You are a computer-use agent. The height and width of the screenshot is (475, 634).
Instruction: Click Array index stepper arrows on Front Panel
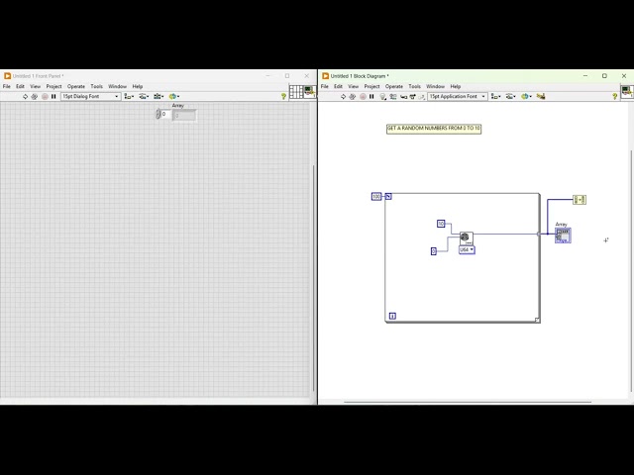[158, 115]
